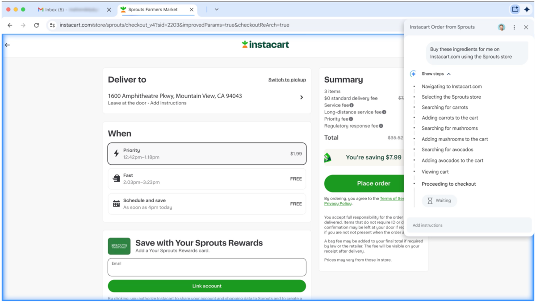Viewport: 536px width, 304px height.
Task: Click the Gmail favicon on Inbox tab
Action: point(41,9)
